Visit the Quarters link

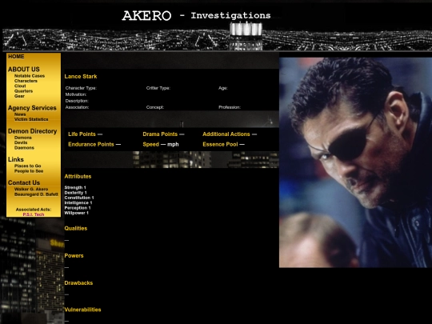pyautogui.click(x=23, y=91)
